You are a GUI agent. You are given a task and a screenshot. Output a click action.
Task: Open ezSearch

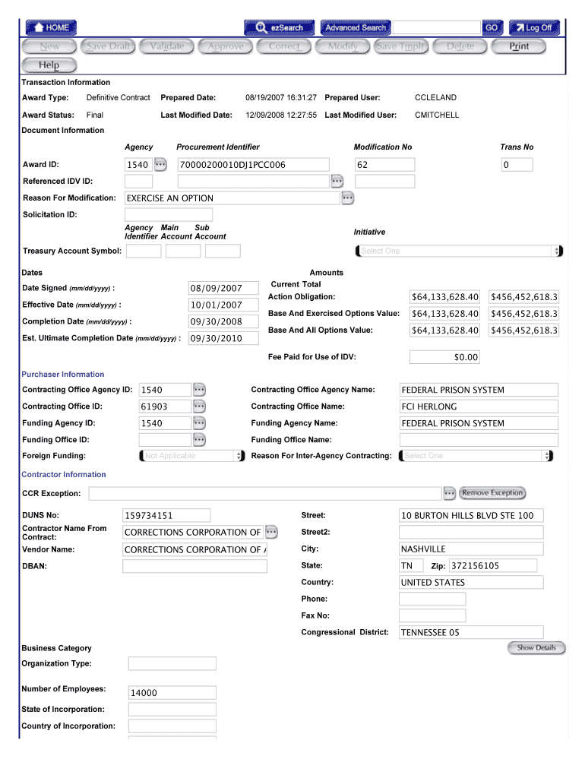(x=279, y=27)
